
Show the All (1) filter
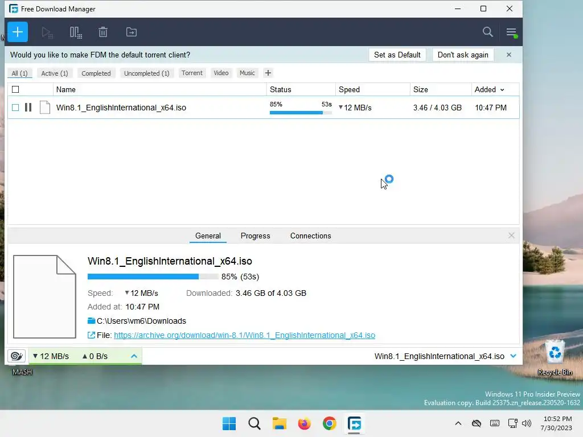[x=20, y=73]
